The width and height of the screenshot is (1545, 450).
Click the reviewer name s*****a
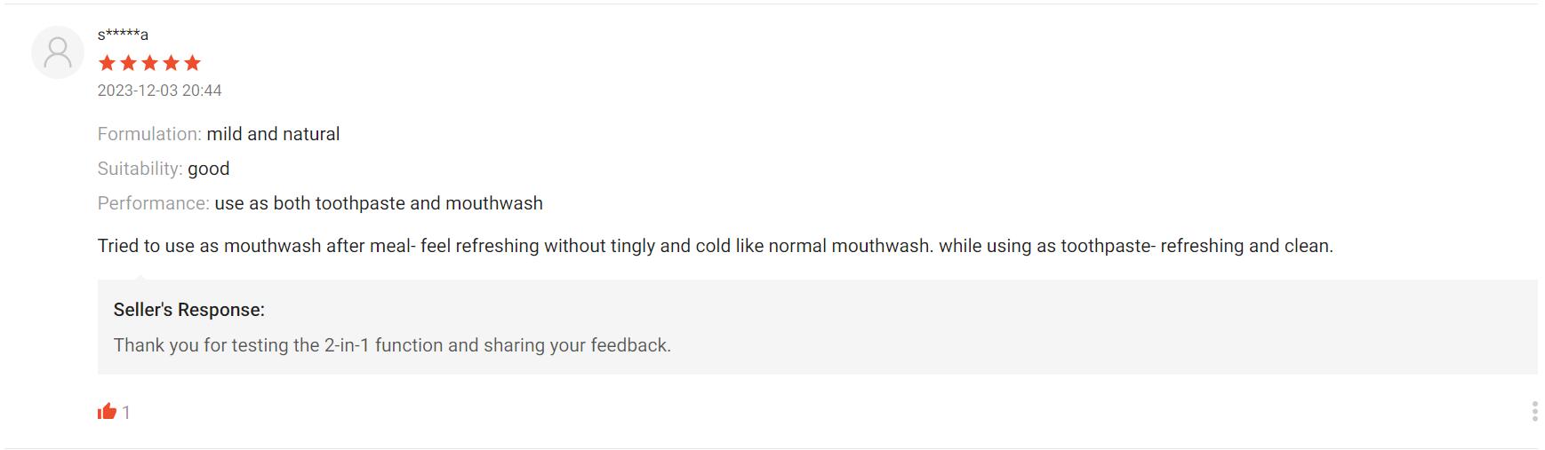coord(123,35)
